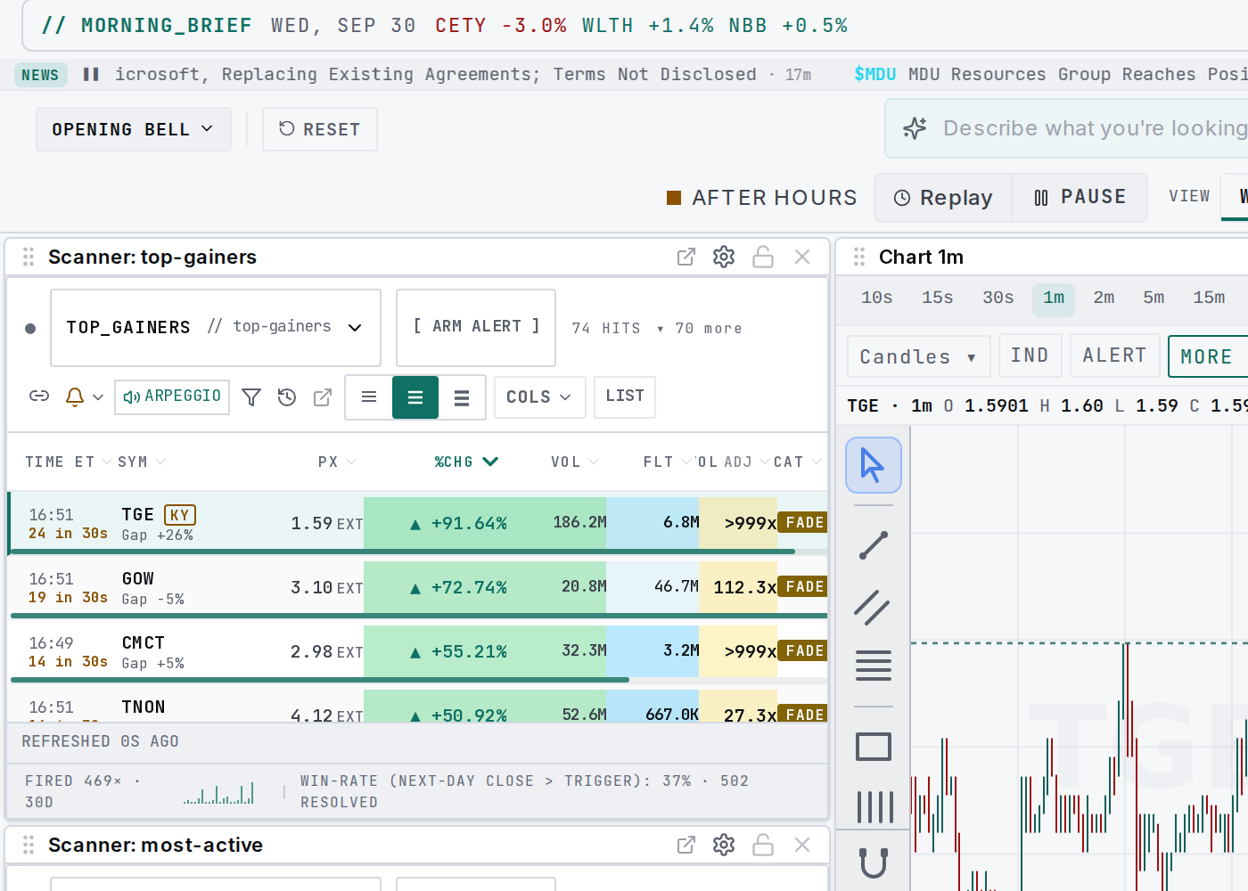Toggle the magnet snap tool in chart
Screen dimensions: 1248x891
(874, 862)
